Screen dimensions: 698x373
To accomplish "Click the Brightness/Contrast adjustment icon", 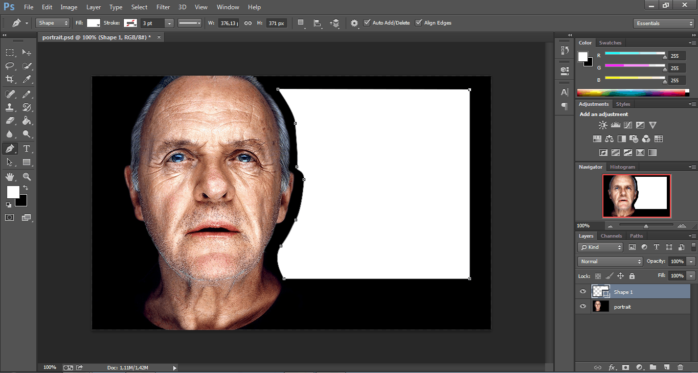I will (603, 125).
